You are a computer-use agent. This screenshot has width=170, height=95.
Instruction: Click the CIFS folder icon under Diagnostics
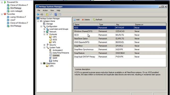coord(47,66)
